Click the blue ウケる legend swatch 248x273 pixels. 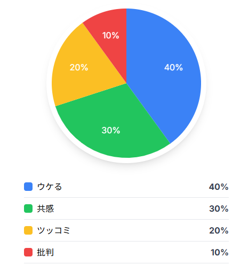coord(28,187)
